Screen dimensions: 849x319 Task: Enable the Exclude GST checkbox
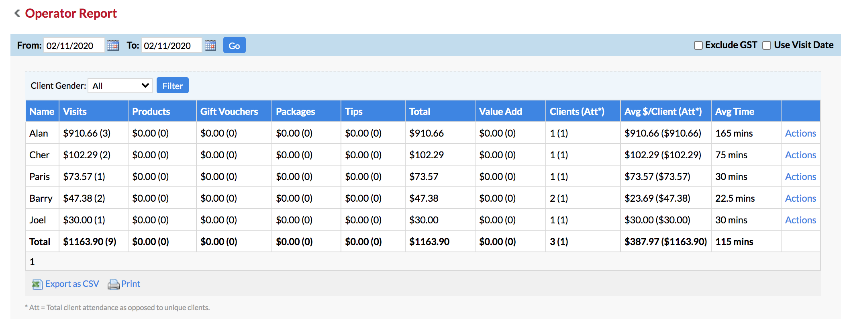tap(698, 45)
